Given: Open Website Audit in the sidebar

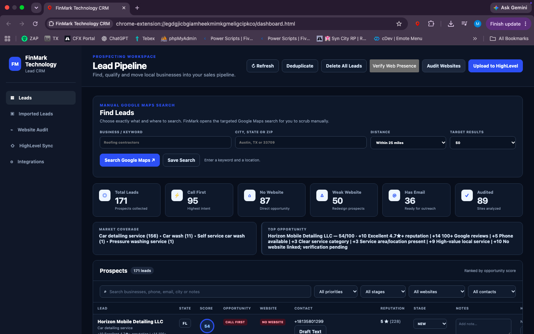Looking at the screenshot, I should pos(41,130).
